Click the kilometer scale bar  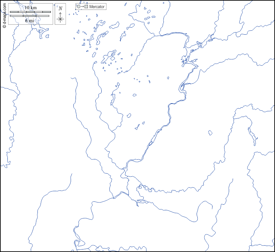click(30, 12)
